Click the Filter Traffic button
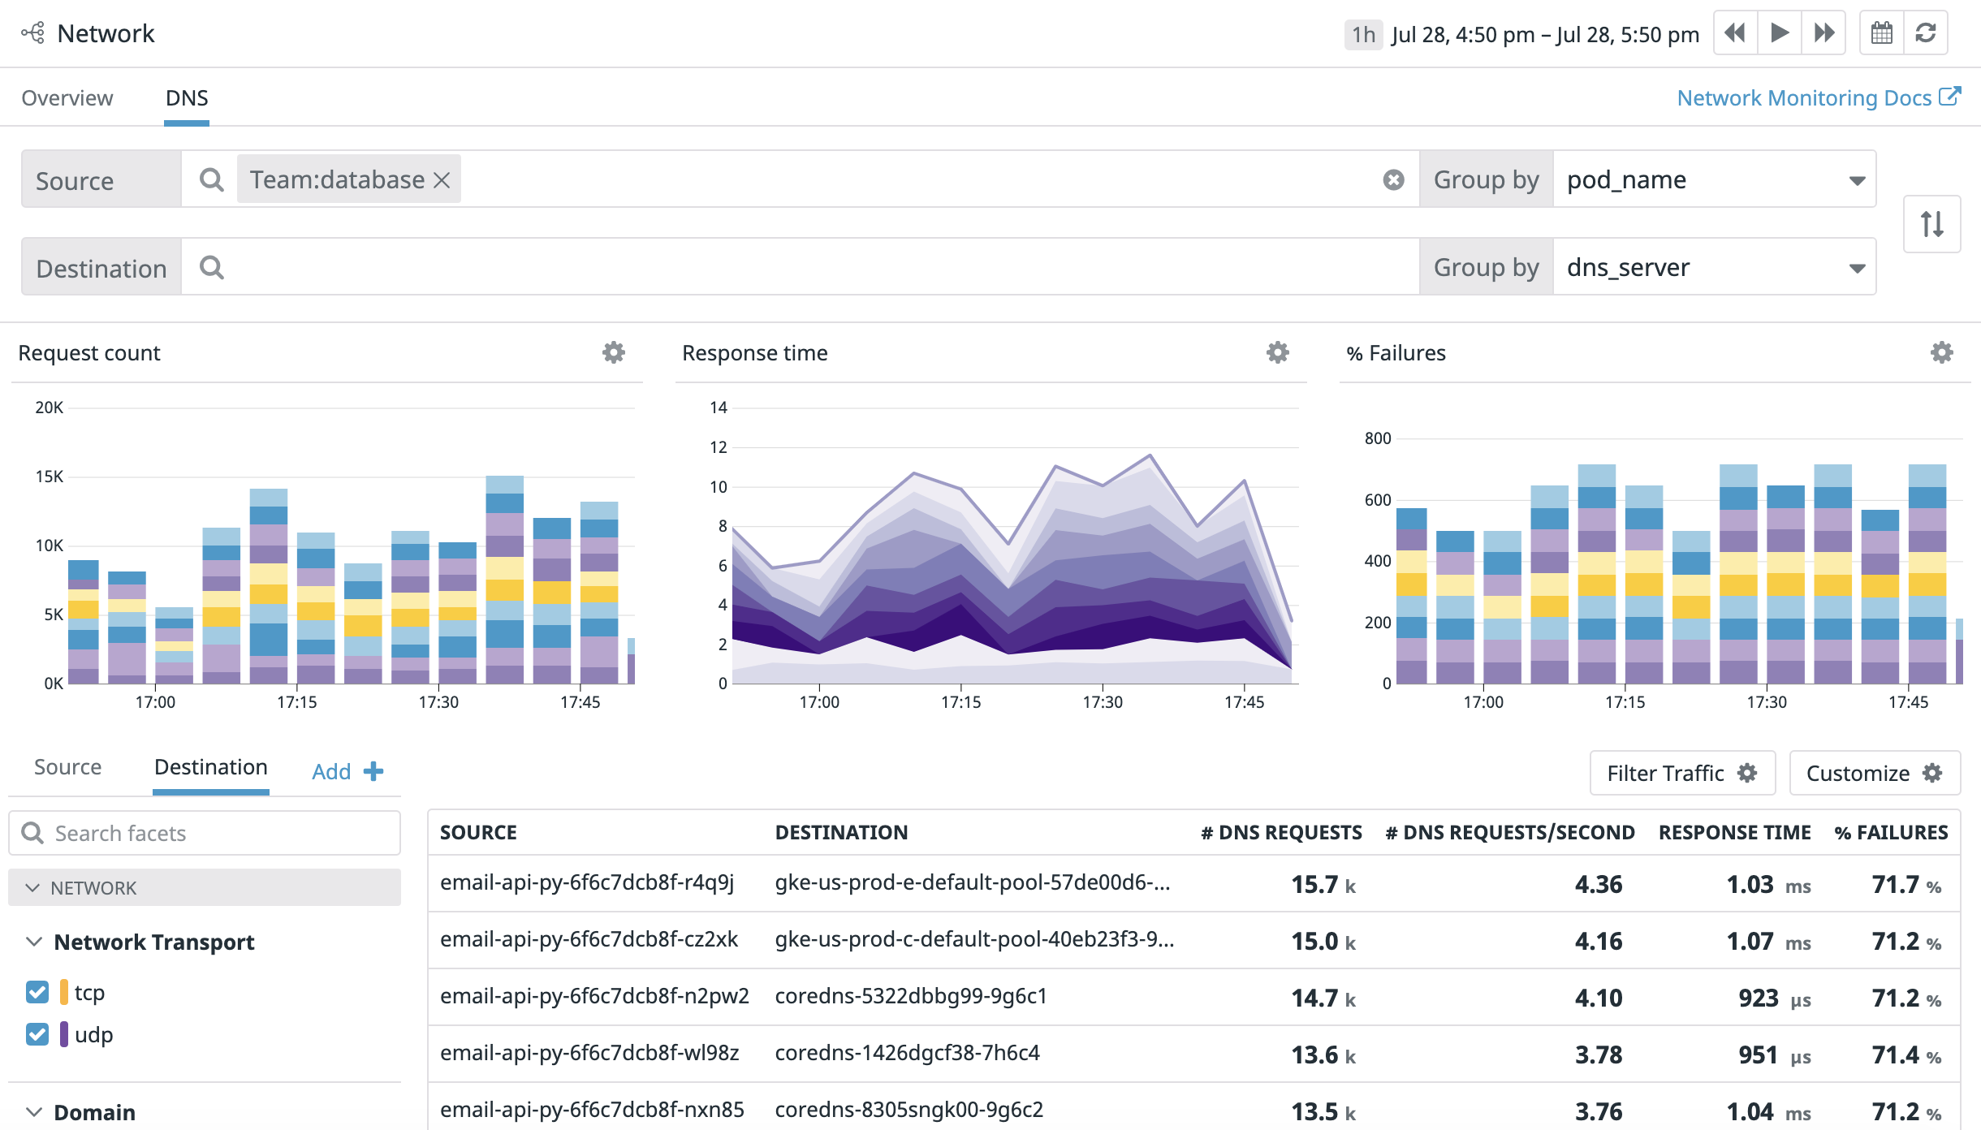1981x1130 pixels. (1682, 773)
